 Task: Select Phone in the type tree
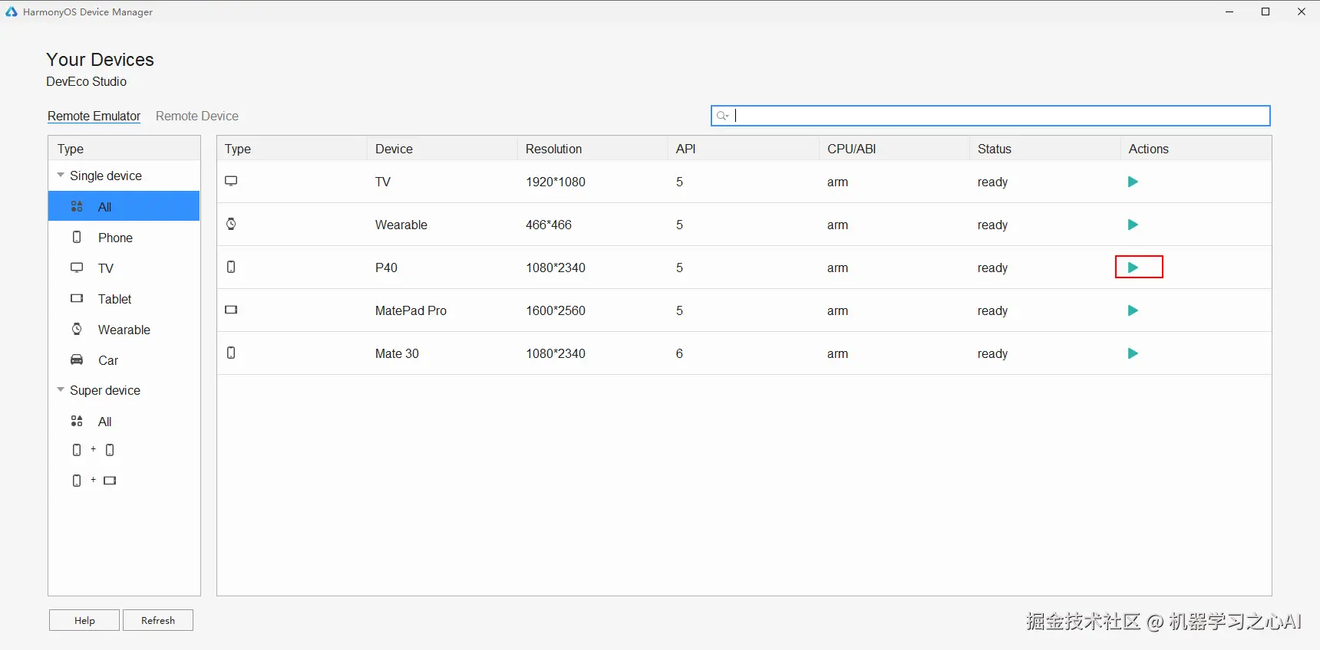click(x=115, y=238)
